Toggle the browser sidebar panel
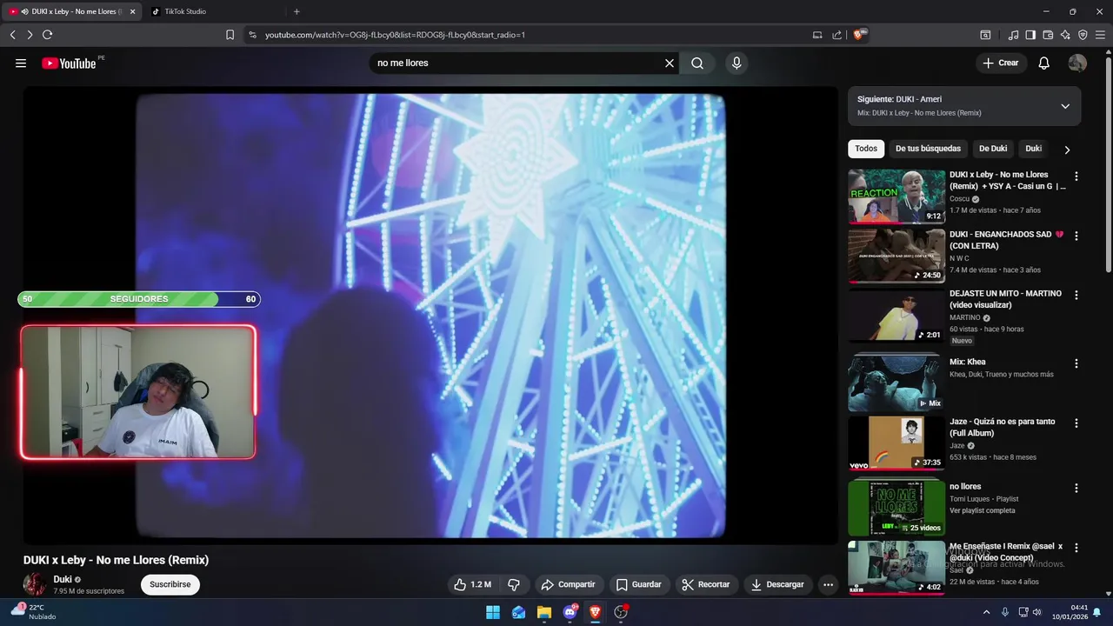The width and height of the screenshot is (1113, 626). pos(1030,35)
